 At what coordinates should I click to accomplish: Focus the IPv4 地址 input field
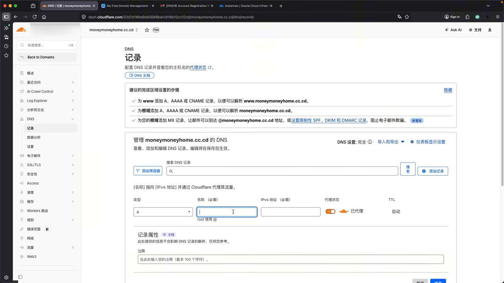tap(291, 212)
